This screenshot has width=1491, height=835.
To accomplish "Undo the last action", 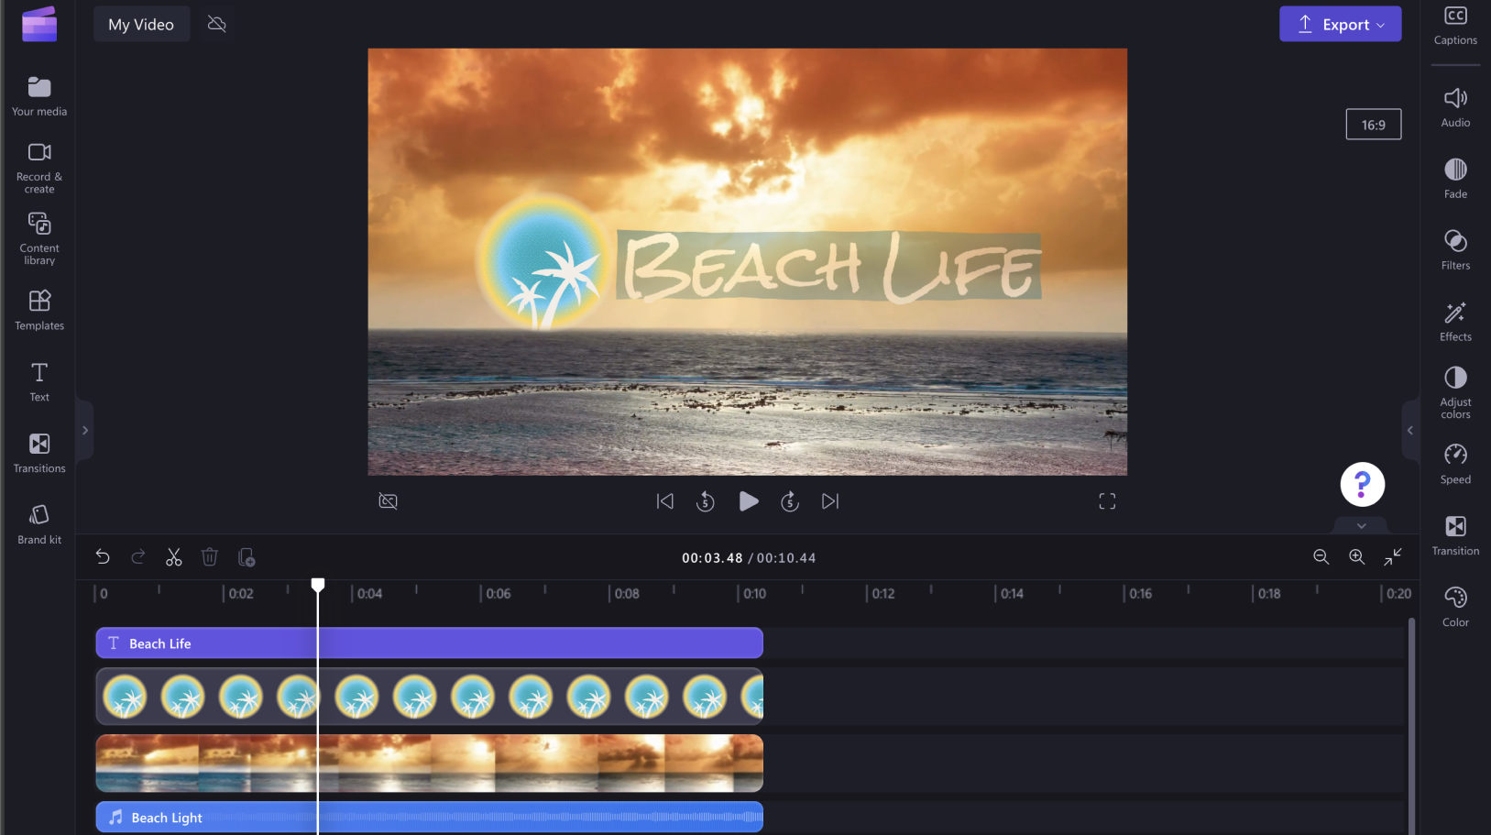I will tap(103, 556).
